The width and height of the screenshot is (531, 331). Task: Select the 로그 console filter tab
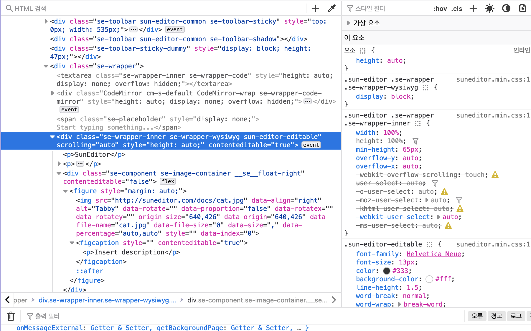click(x=516, y=316)
